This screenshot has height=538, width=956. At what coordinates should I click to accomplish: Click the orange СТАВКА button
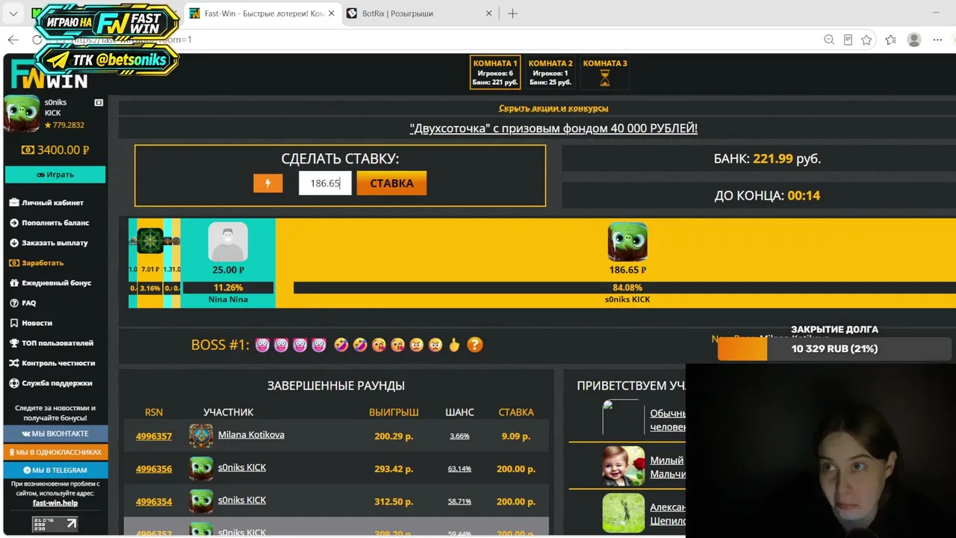tap(391, 183)
